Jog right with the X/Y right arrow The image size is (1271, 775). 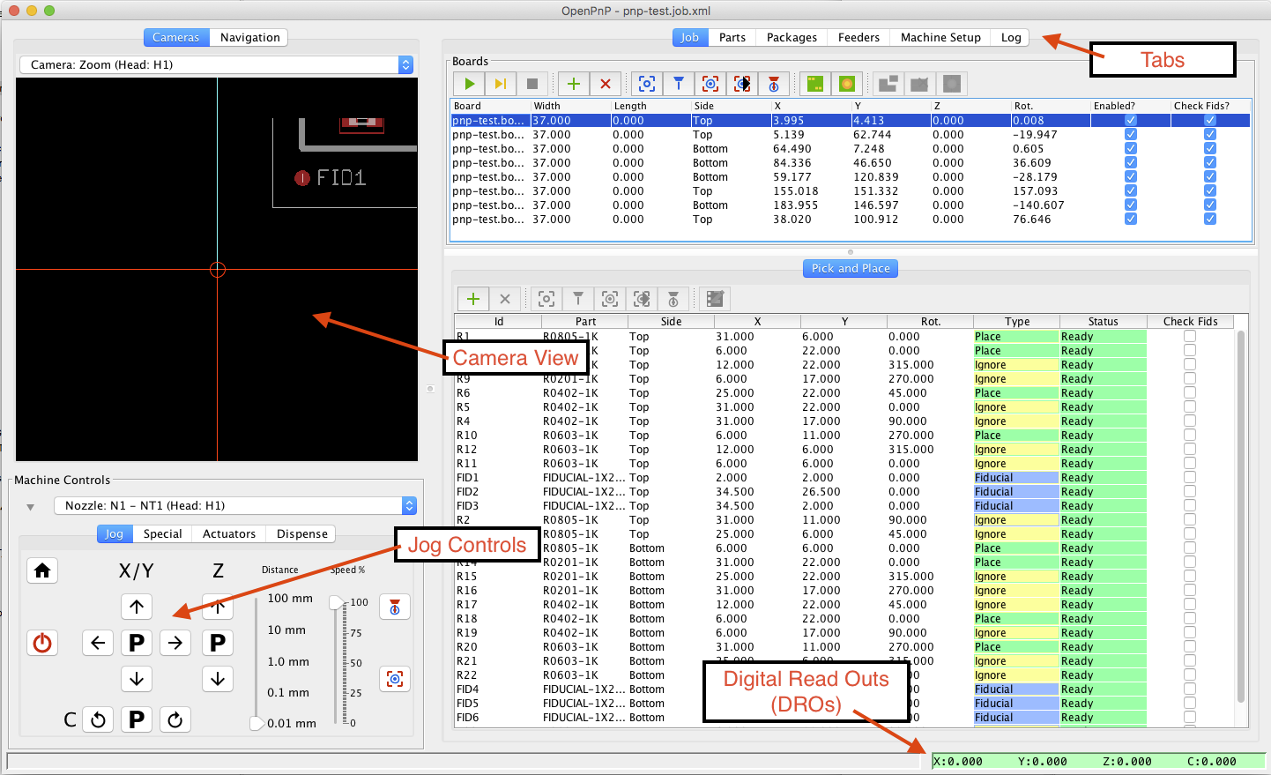tap(175, 643)
